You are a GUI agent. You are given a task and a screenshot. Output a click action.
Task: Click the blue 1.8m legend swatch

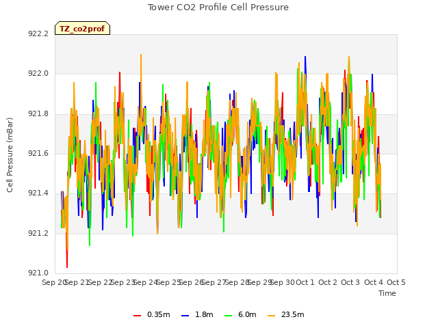[x=185, y=316]
